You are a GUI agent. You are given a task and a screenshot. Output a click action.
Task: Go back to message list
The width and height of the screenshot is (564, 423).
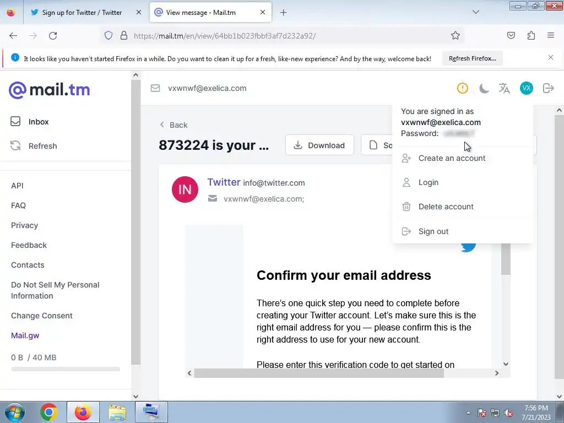coord(173,125)
